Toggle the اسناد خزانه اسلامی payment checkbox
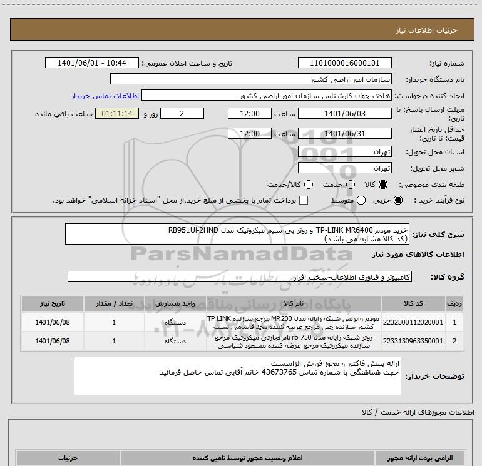The image size is (482, 466). [x=304, y=200]
